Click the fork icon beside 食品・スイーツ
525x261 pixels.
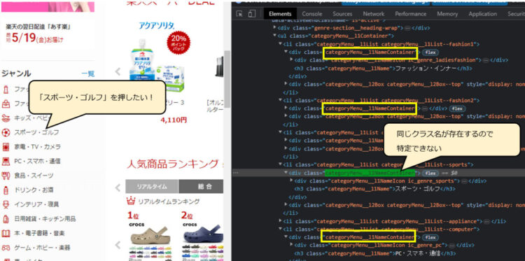coord(6,176)
